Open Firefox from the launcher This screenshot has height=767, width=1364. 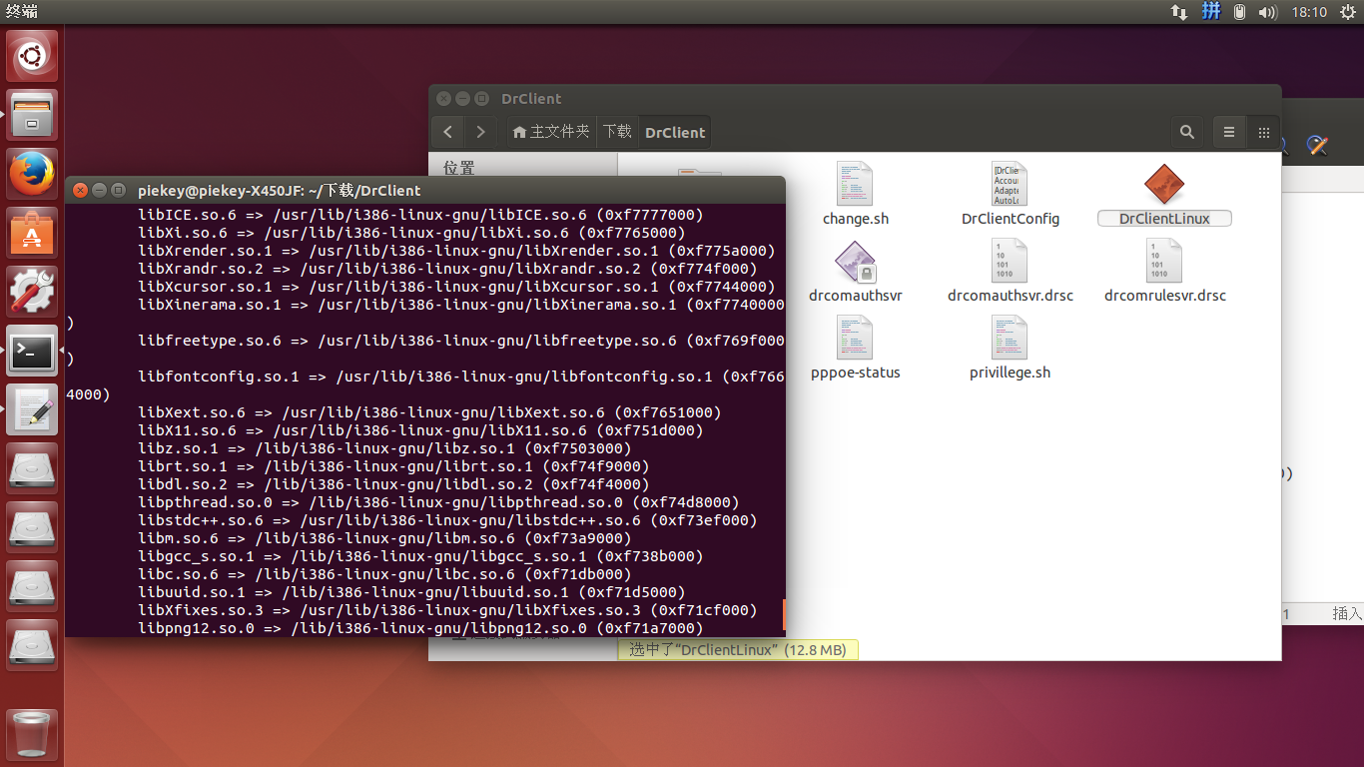(x=32, y=174)
